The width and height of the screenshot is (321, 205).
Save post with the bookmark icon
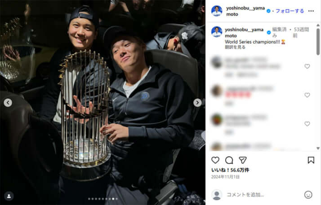coord(311,160)
